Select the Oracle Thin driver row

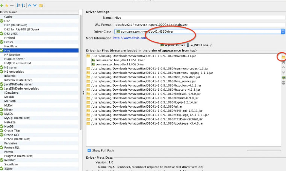tap(39, 130)
